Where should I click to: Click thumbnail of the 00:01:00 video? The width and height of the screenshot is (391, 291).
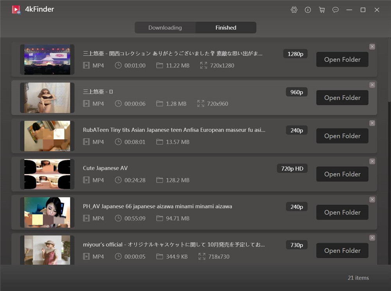pos(47,59)
